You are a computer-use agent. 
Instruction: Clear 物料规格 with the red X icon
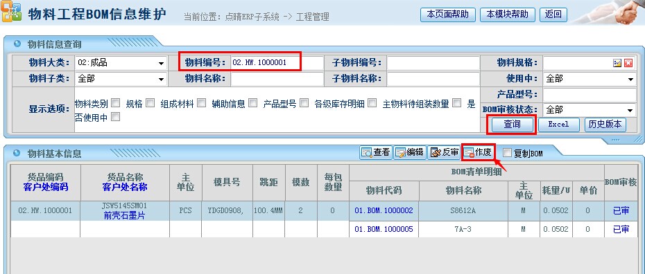[628, 63]
